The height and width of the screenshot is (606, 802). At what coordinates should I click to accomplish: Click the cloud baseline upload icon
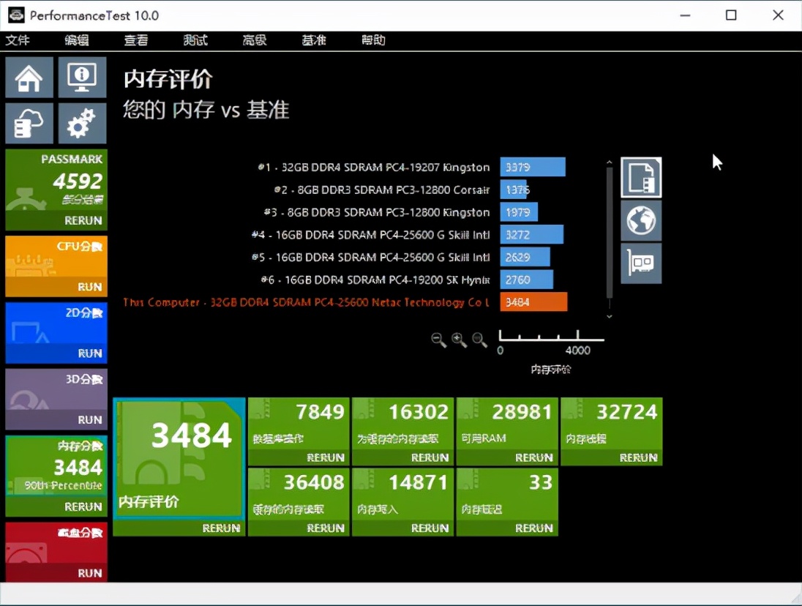(x=29, y=123)
